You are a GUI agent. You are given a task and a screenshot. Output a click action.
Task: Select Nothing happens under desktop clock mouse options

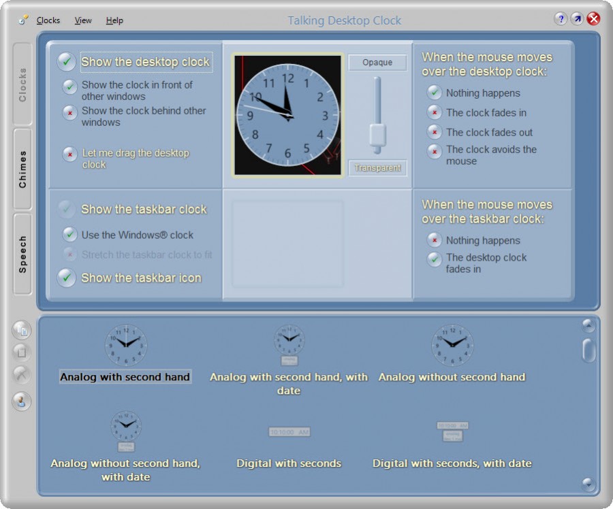point(435,93)
